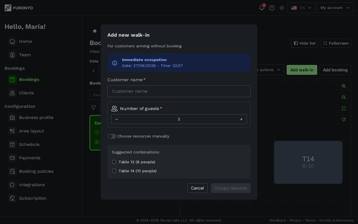
Task: Open the Privacy footer link
Action: pos(295,220)
